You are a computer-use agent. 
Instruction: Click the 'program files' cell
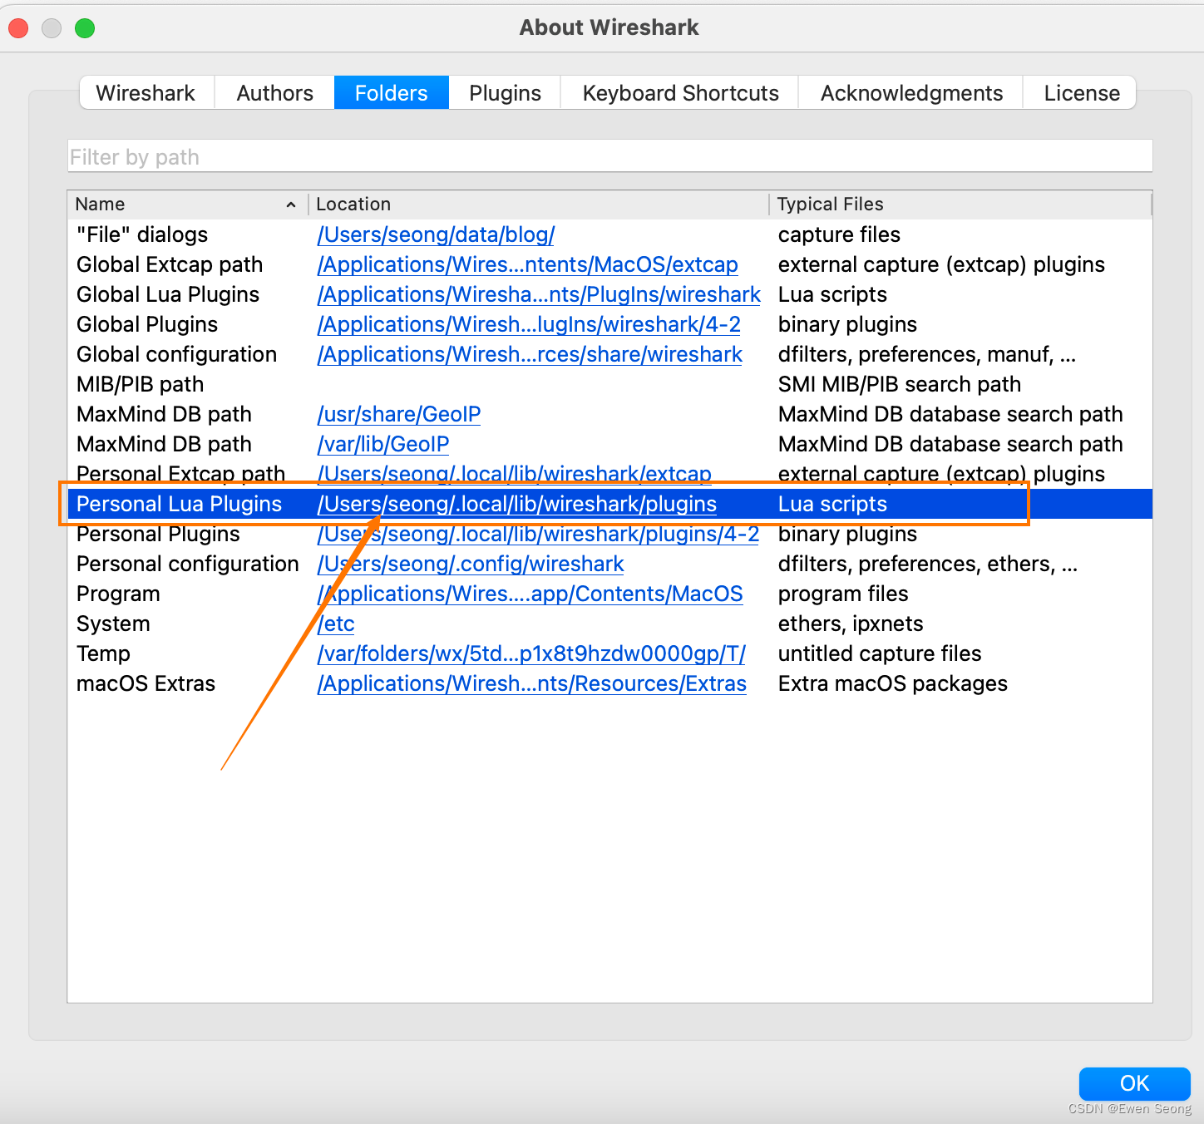(843, 594)
